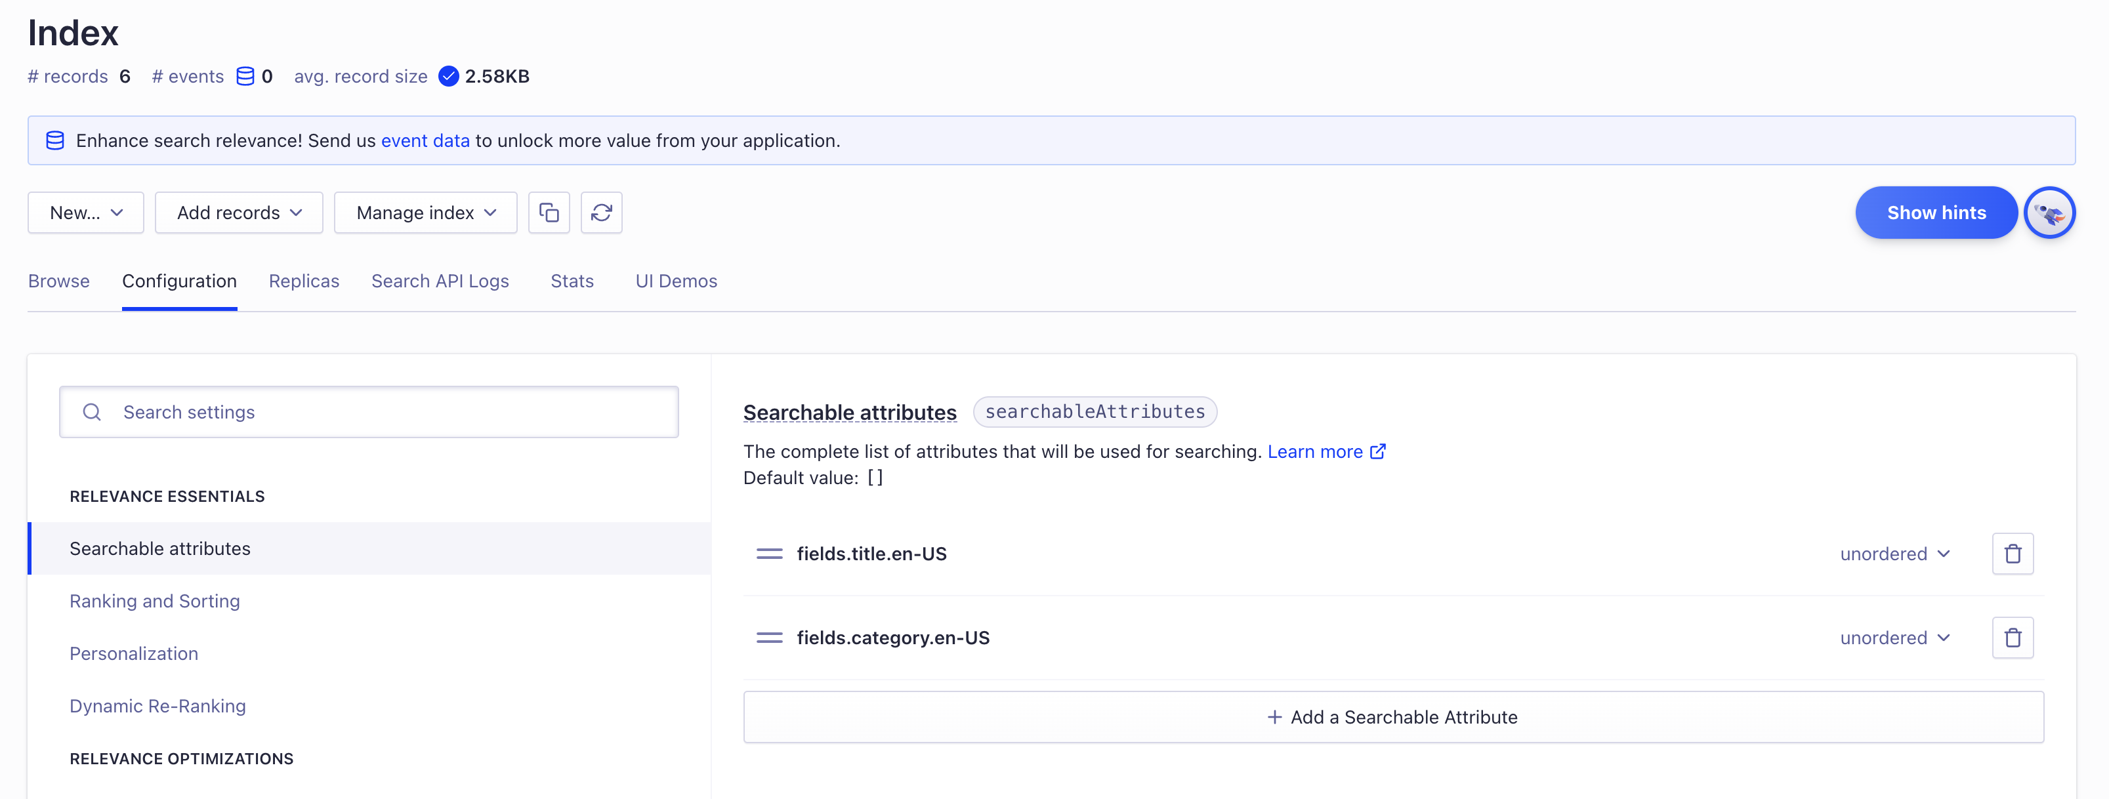Click the drag handle icon for fields.category.en-US

pos(766,638)
